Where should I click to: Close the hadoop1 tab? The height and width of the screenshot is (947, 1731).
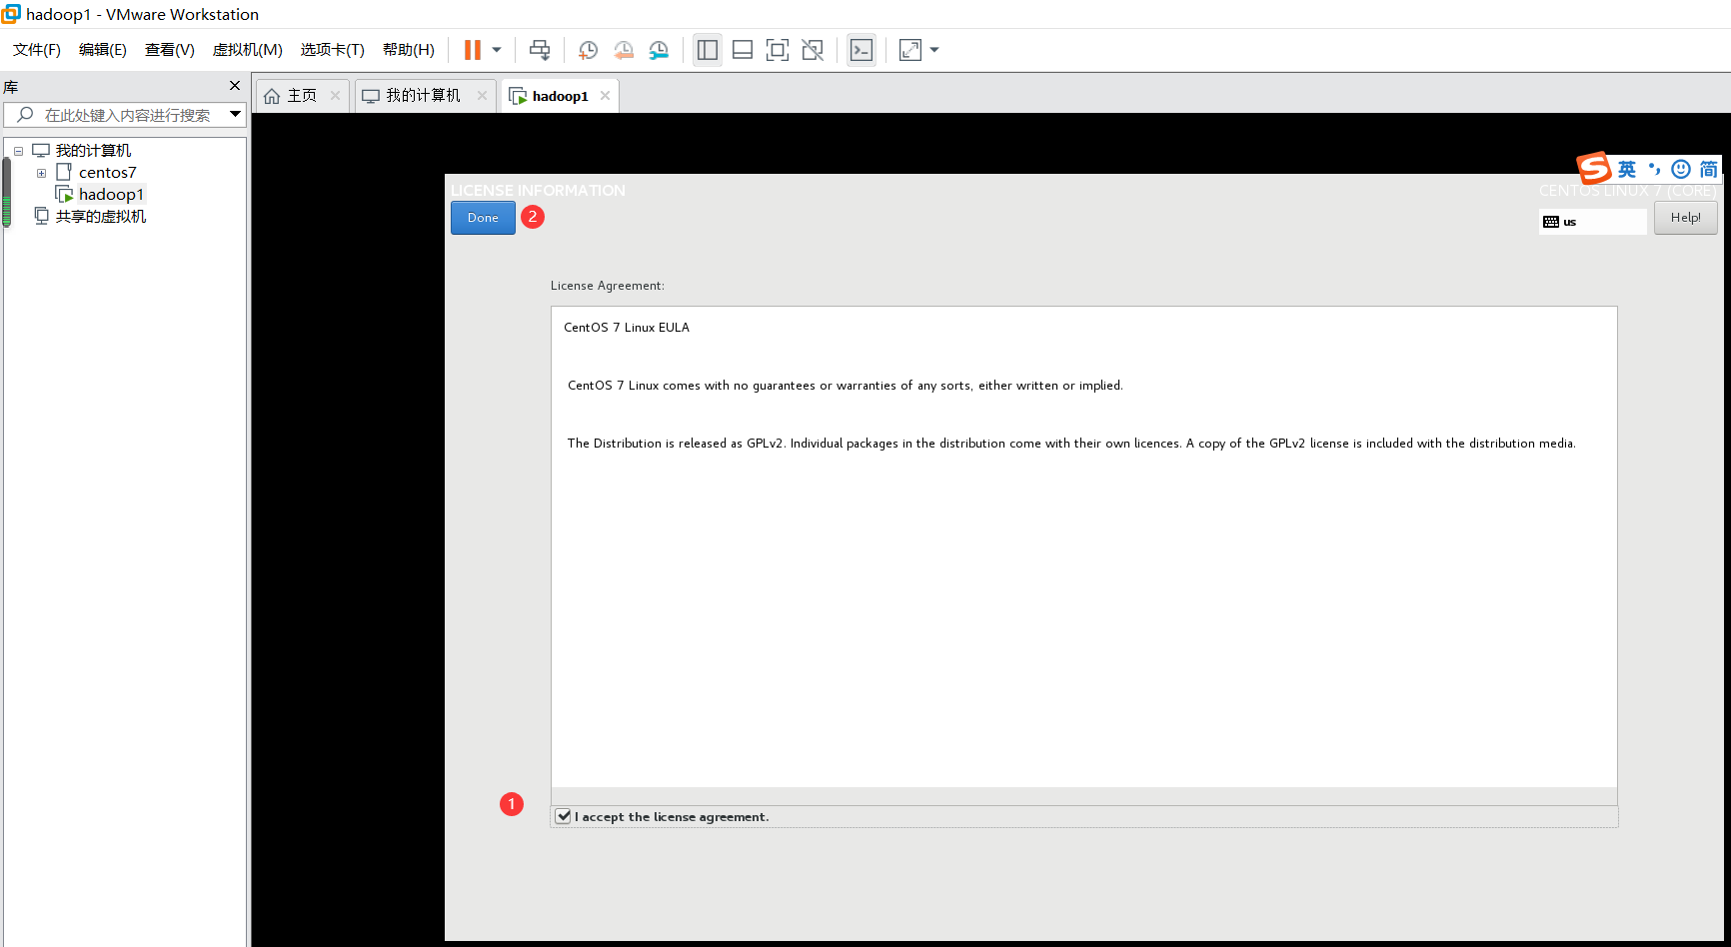[605, 96]
